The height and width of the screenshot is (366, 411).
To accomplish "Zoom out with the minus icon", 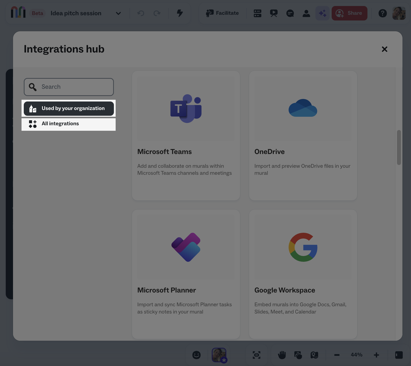I will coord(337,355).
